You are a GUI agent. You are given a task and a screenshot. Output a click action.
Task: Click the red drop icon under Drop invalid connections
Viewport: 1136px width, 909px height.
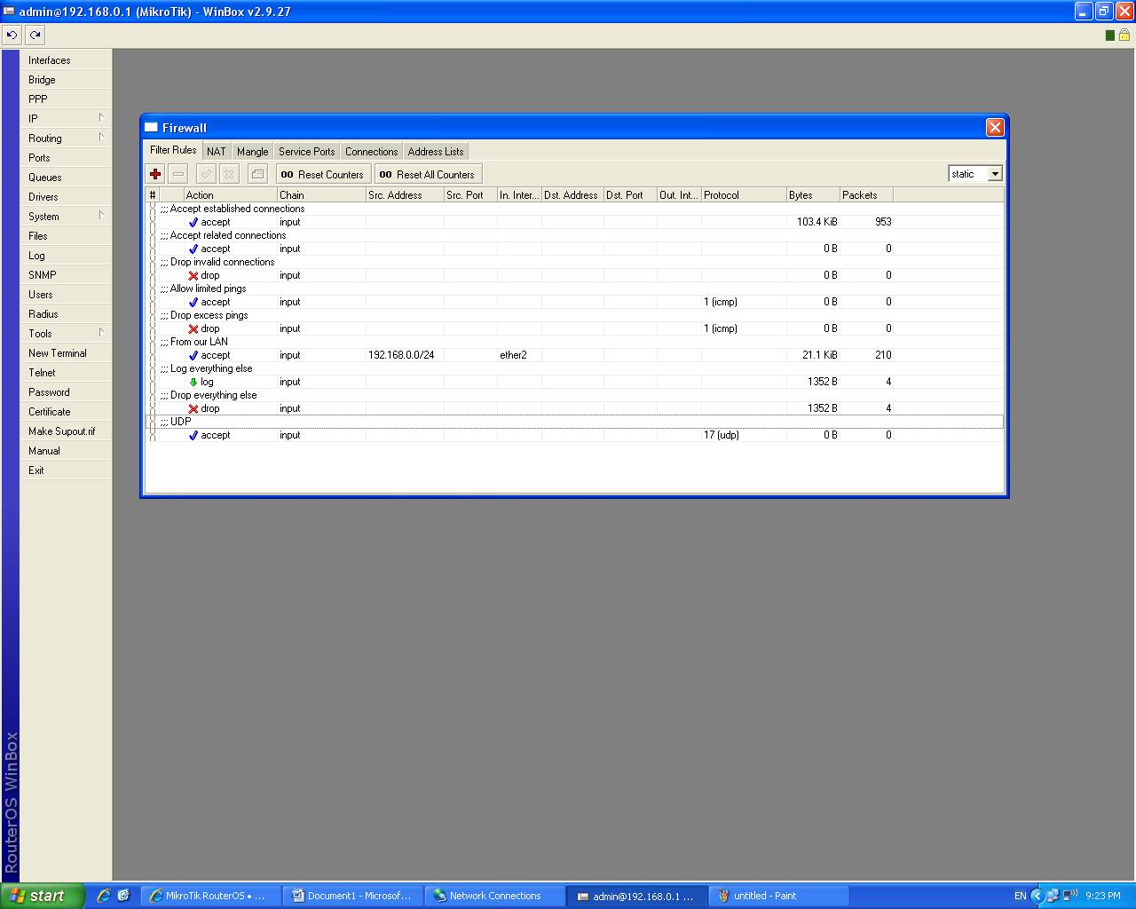[x=193, y=275]
